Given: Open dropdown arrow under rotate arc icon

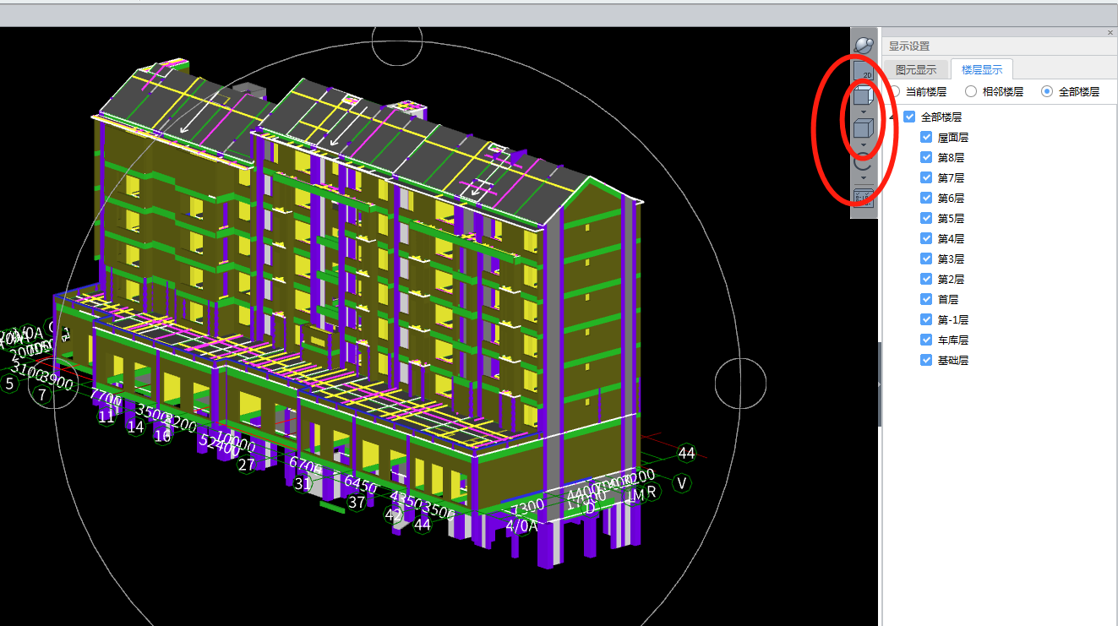Looking at the screenshot, I should (x=863, y=178).
